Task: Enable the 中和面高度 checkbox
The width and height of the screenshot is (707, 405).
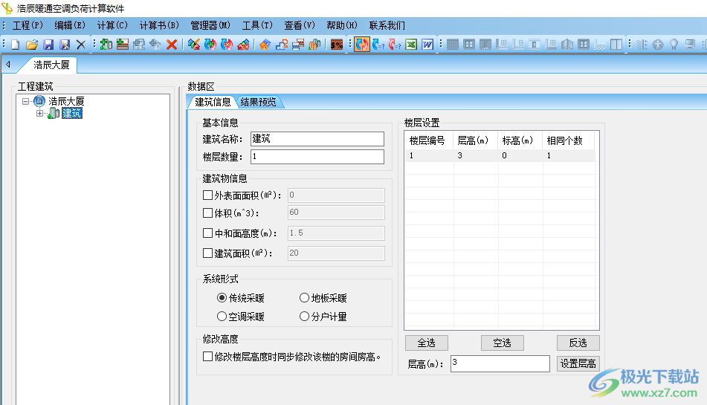Action: click(x=207, y=233)
